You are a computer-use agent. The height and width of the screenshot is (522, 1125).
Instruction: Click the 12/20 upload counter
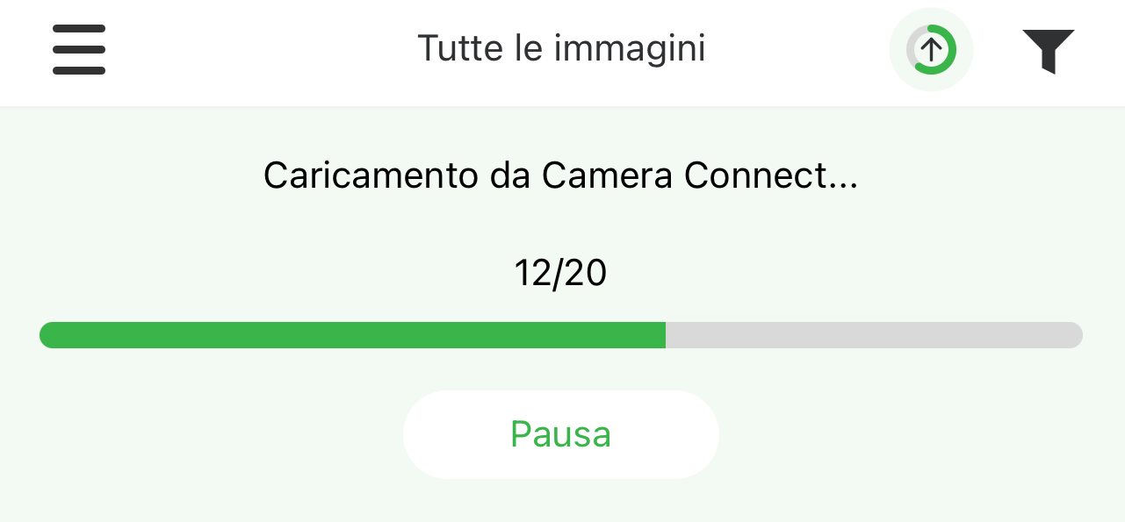560,274
